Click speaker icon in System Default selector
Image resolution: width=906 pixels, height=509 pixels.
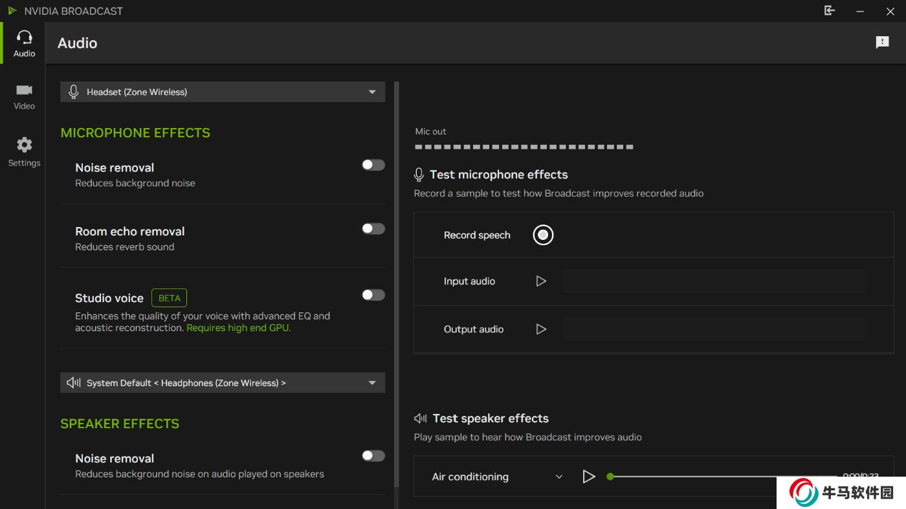[x=74, y=383]
